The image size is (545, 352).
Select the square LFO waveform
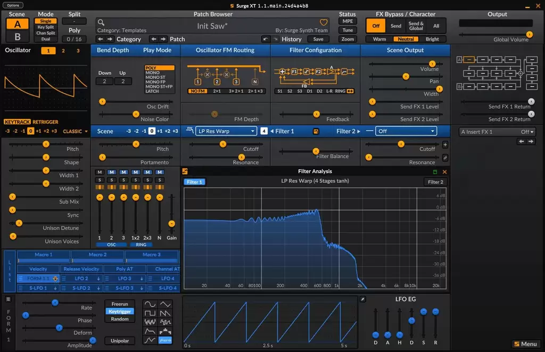150,313
